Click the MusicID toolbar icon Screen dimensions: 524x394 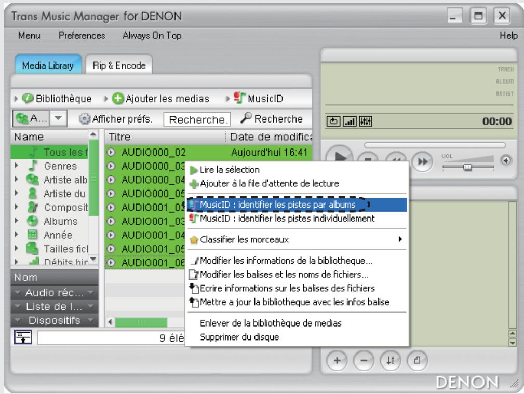pyautogui.click(x=239, y=98)
